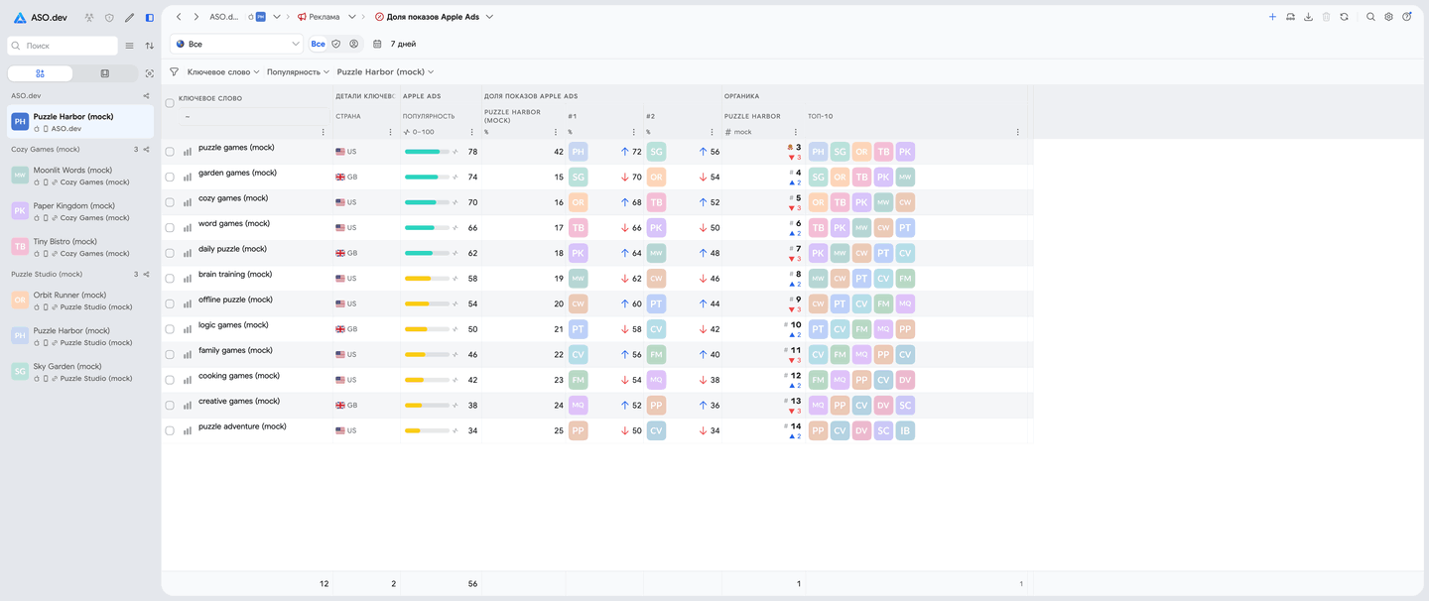Check the brain training (mock) row checkbox
This screenshot has height=601, width=1429.
pos(170,279)
